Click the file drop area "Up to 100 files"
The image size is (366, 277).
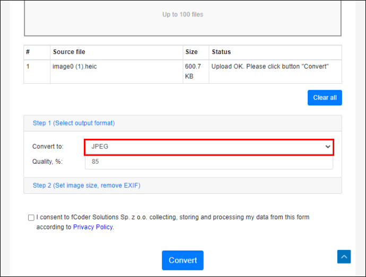coord(183,17)
